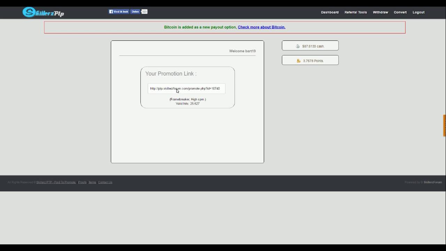446x251 pixels.
Task: Click the 3.7678 Points balance box
Action: [310, 60]
